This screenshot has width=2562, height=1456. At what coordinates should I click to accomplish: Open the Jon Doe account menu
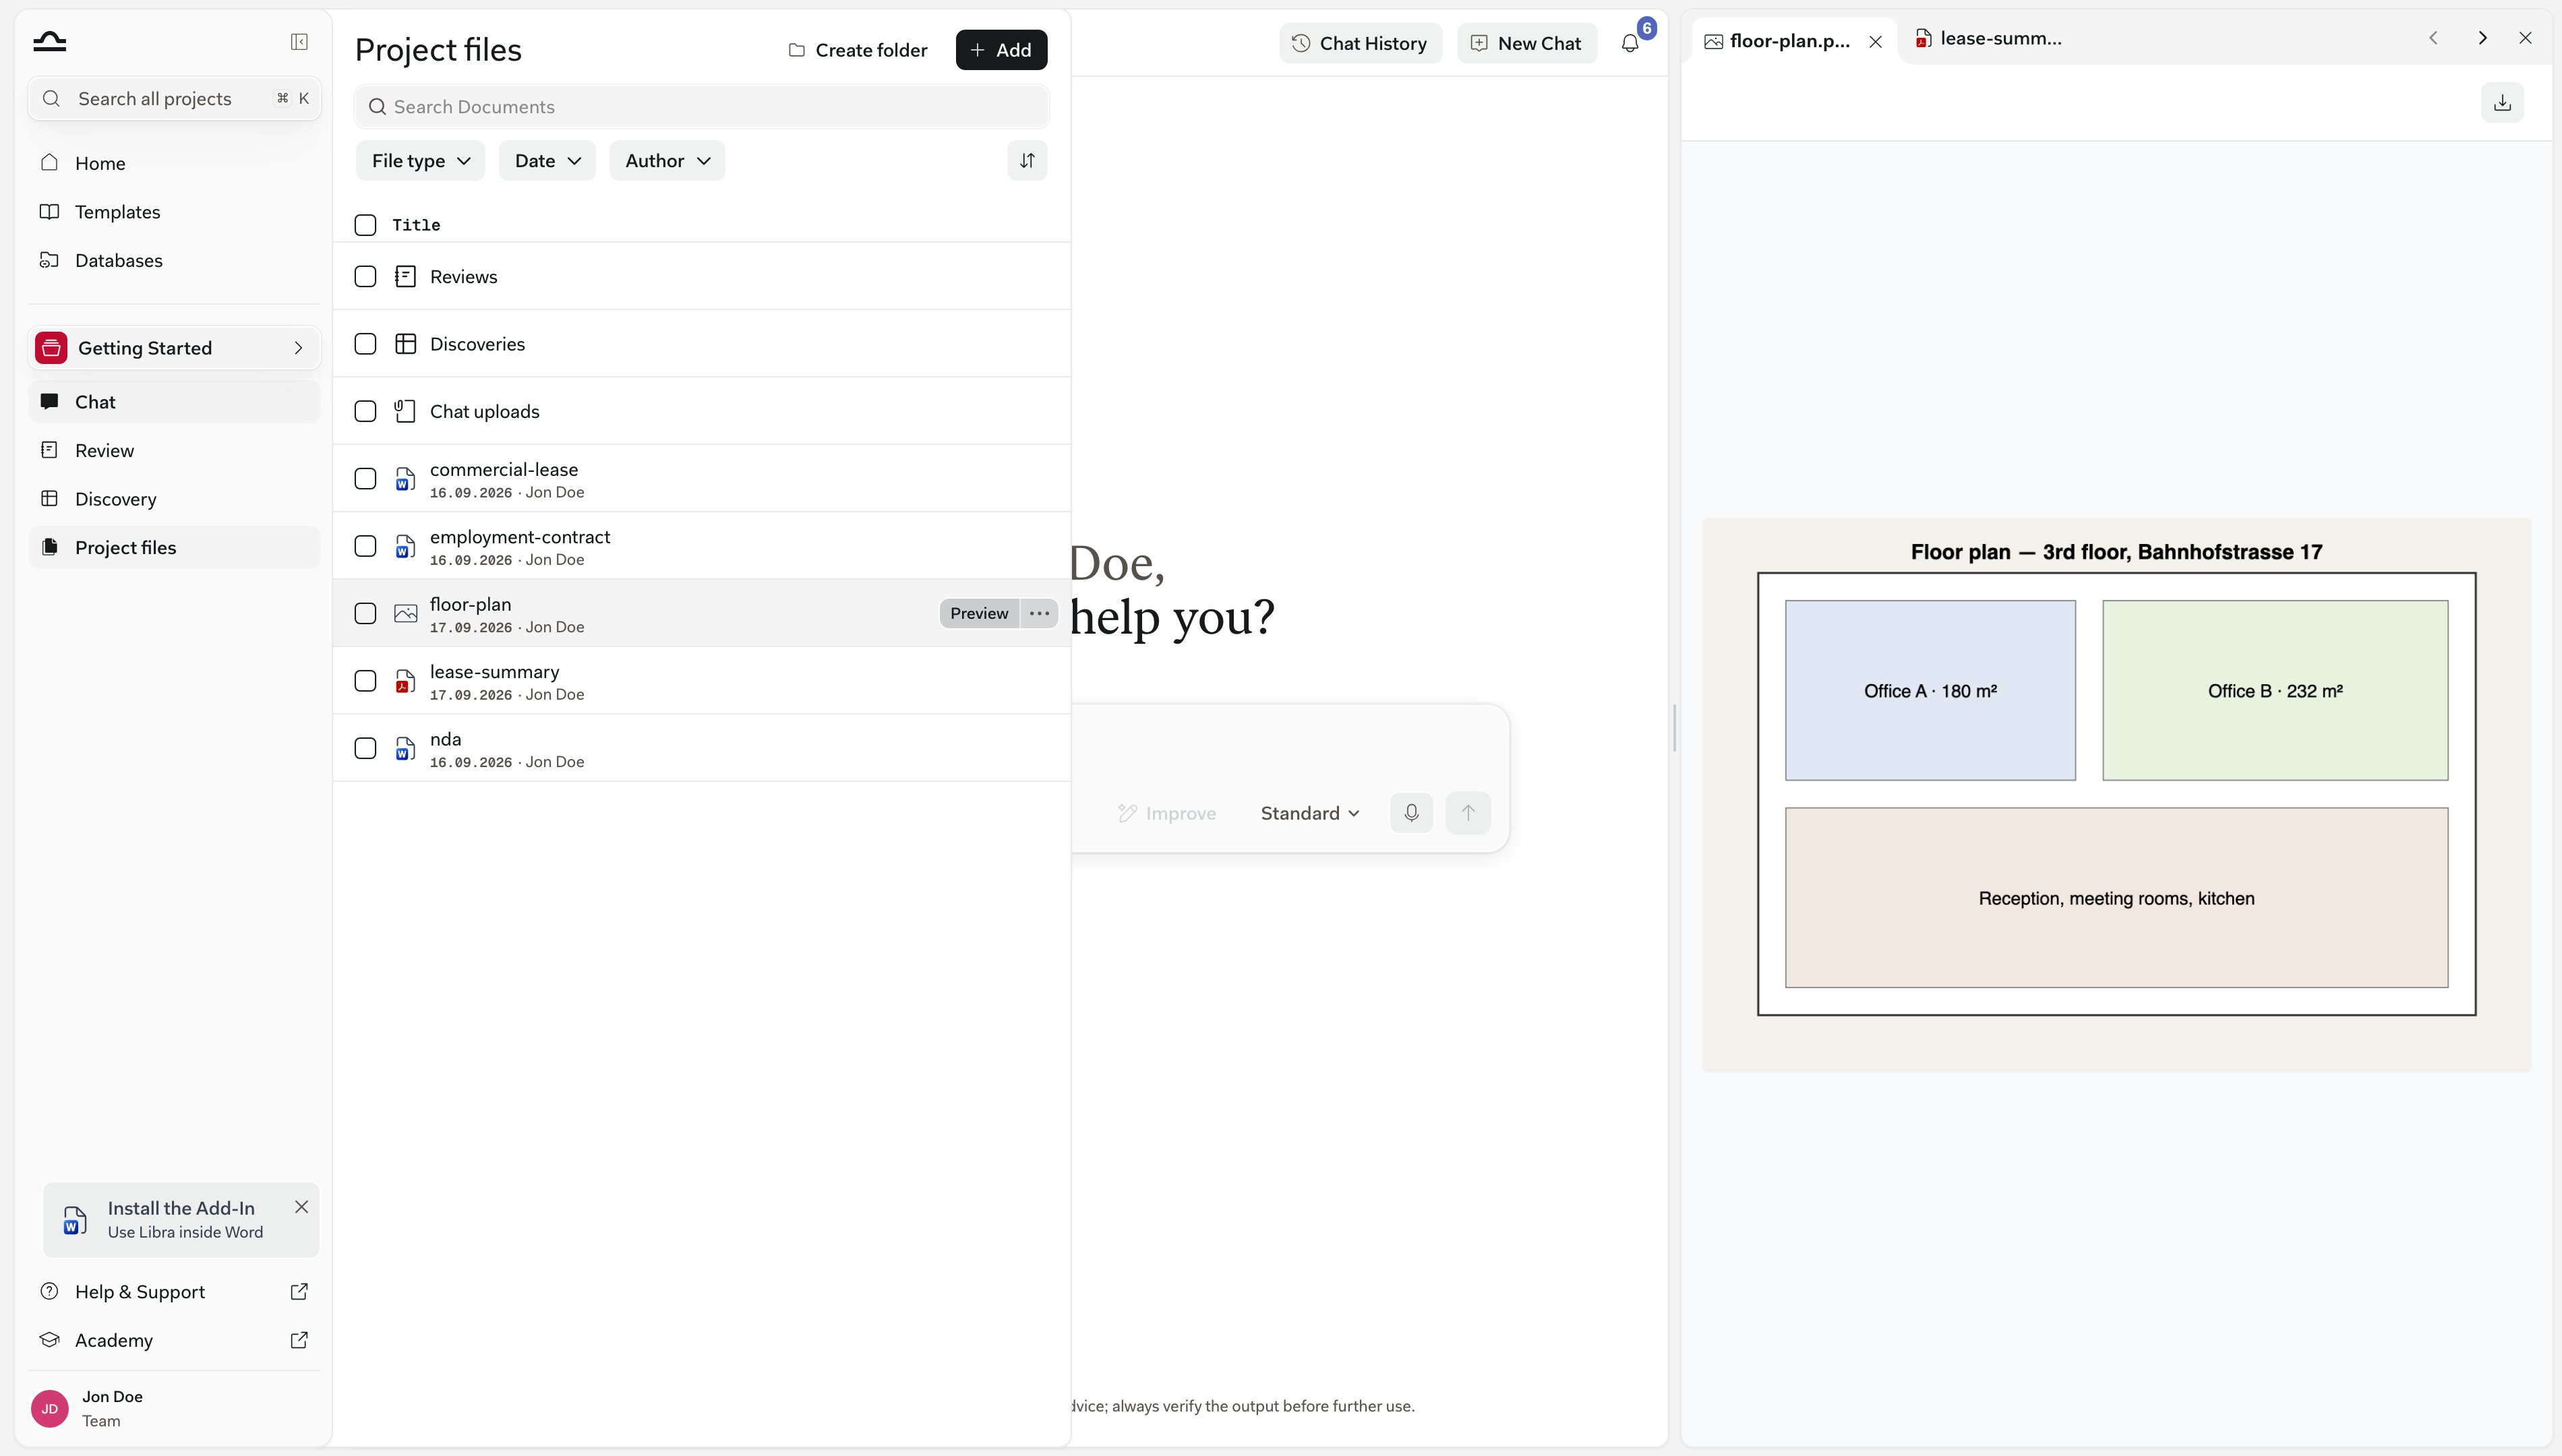(x=174, y=1408)
